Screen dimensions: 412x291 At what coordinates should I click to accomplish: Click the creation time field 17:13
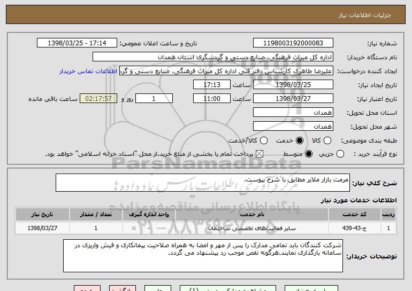pyautogui.click(x=212, y=85)
